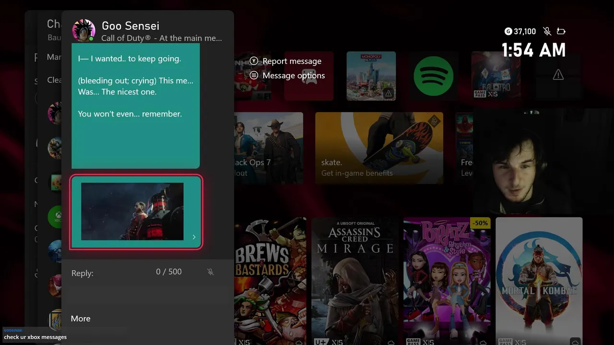The height and width of the screenshot is (345, 614).
Task: Click the Report message Y button icon
Action: point(254,61)
